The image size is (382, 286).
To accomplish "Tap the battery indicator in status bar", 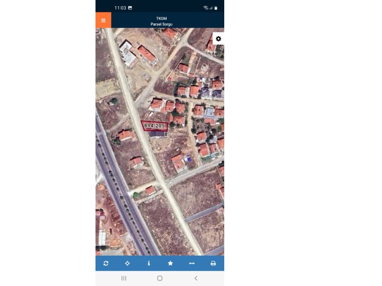I will [216, 8].
